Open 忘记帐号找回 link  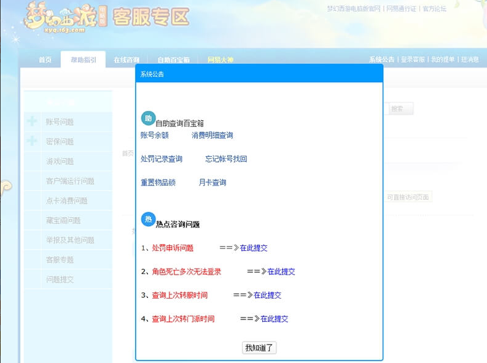click(226, 159)
